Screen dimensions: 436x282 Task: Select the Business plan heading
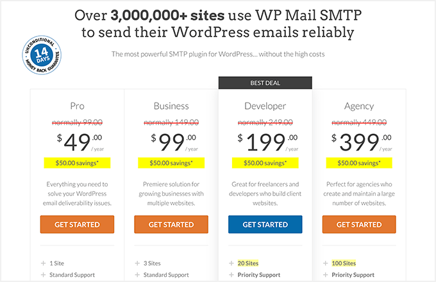pos(171,106)
